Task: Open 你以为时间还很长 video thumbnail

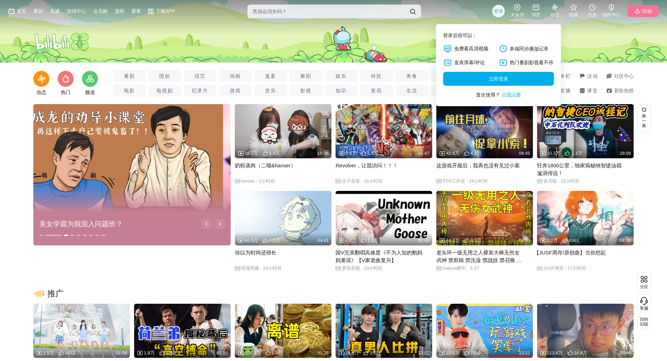Action: pyautogui.click(x=283, y=218)
